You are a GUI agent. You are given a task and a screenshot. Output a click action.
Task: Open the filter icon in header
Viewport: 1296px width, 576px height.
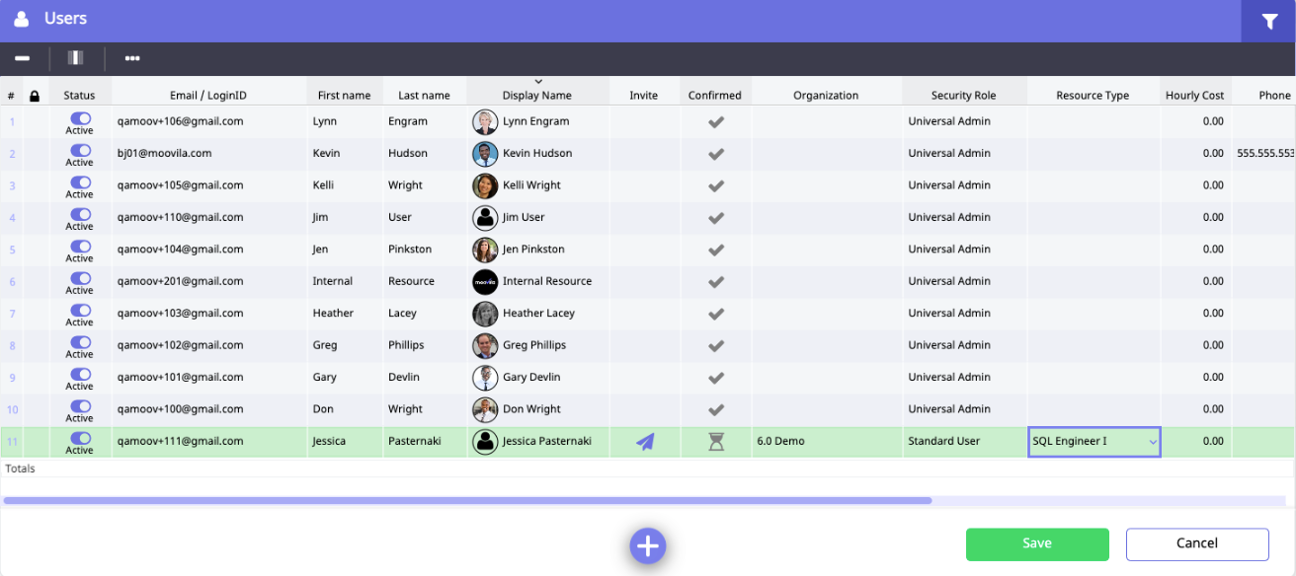[x=1269, y=22]
